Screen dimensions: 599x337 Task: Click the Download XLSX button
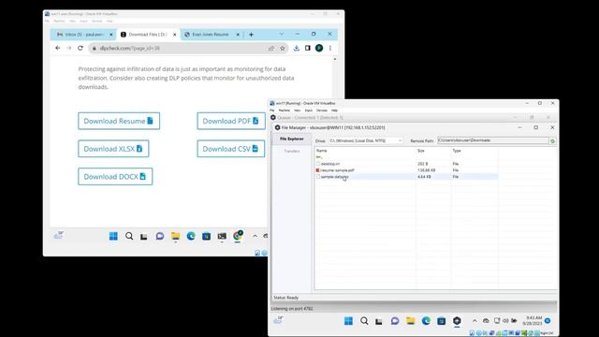click(113, 149)
